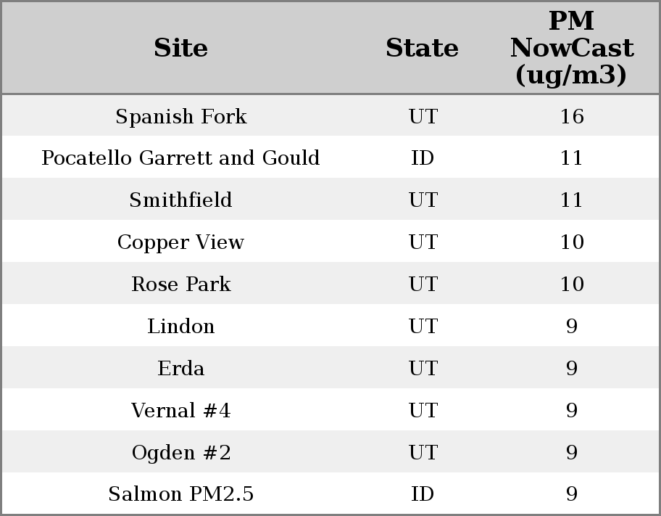Viewport: 661px width, 516px height.
Task: Click Copper View's PM value of 10
Action: 571,242
